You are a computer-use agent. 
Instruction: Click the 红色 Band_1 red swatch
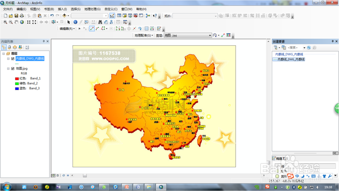(x=17, y=78)
